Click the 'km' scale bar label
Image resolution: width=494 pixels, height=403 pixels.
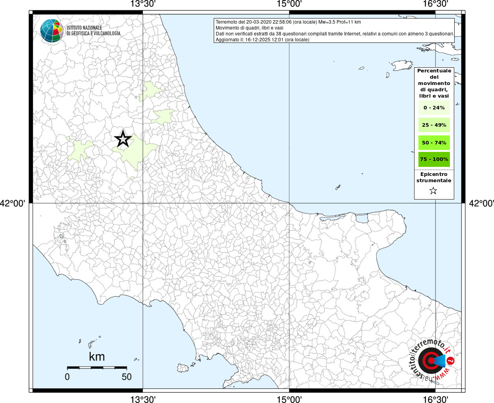pyautogui.click(x=97, y=357)
